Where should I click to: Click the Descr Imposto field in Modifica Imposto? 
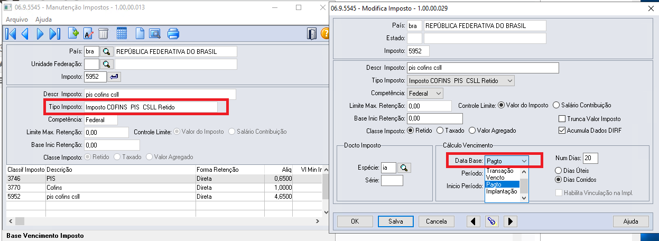482,68
